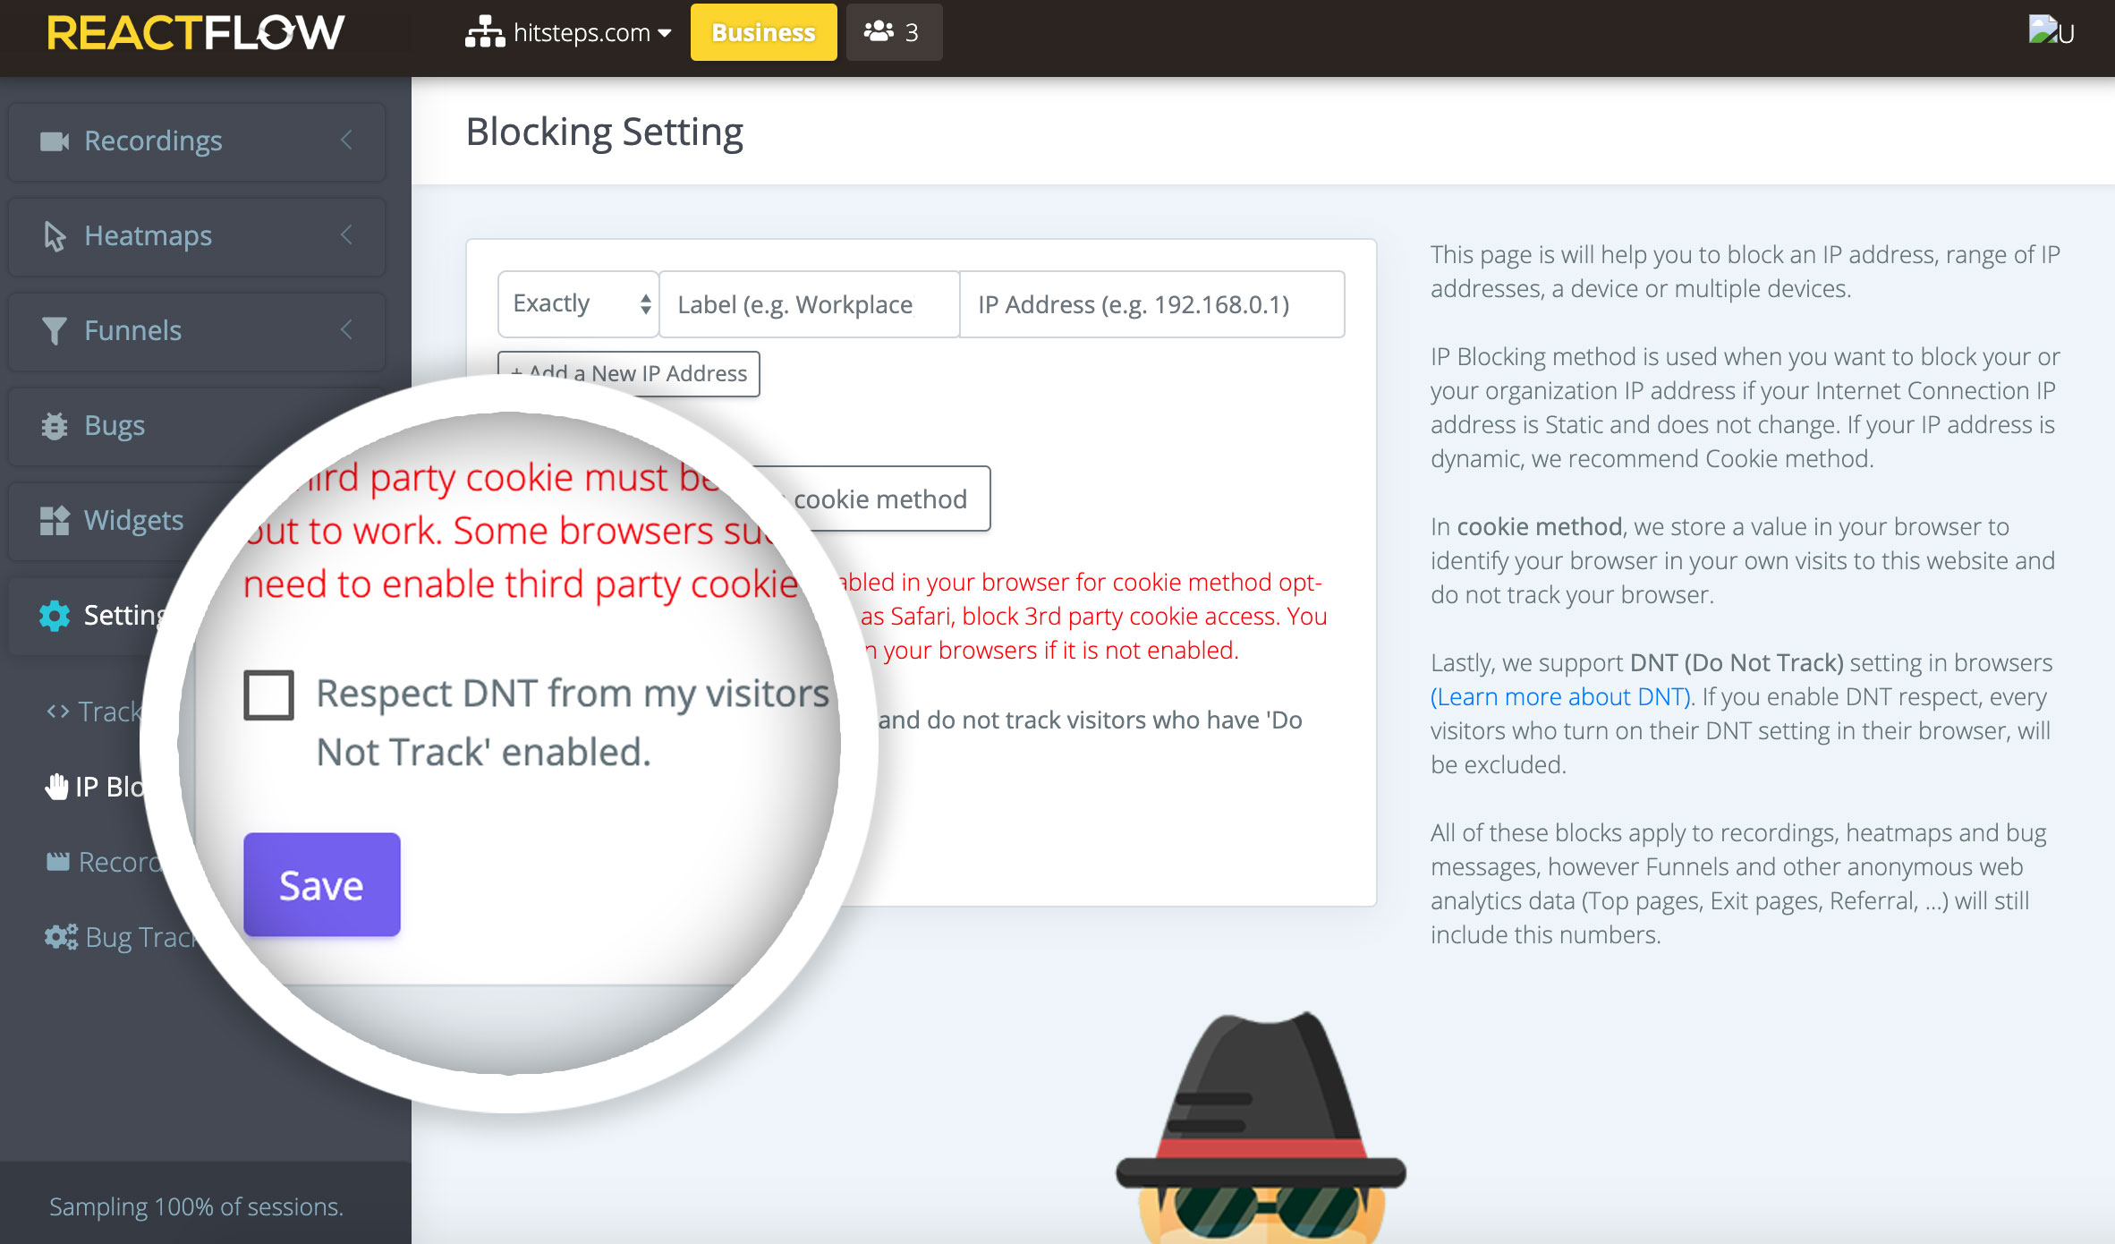The height and width of the screenshot is (1244, 2115).
Task: Expand the Funnels chevron
Action: [x=346, y=330]
